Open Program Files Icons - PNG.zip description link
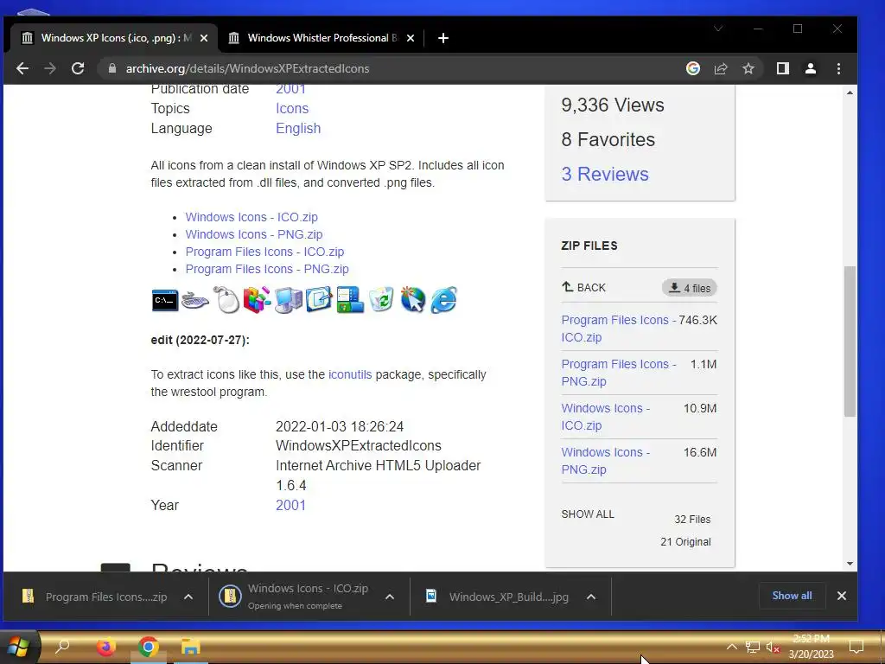Image resolution: width=885 pixels, height=664 pixels. point(267,270)
